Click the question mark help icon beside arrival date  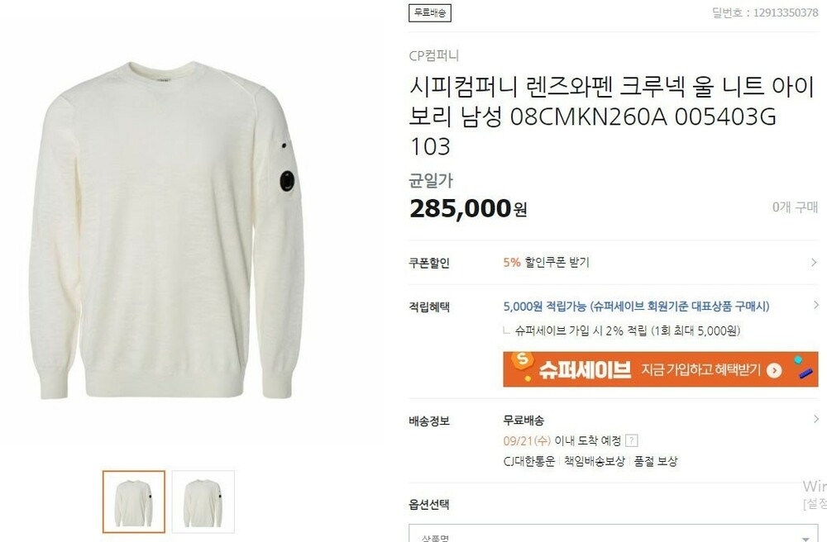pyautogui.click(x=631, y=440)
